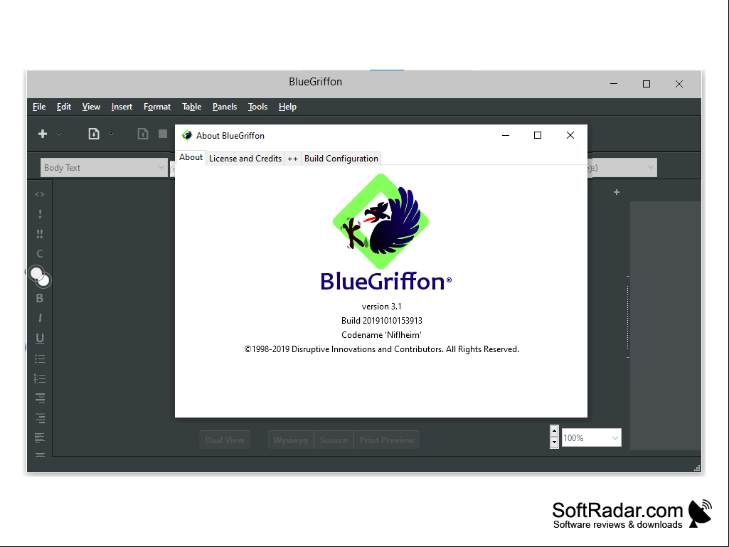Open the View menu
Viewport: 729px width, 547px height.
coord(91,107)
